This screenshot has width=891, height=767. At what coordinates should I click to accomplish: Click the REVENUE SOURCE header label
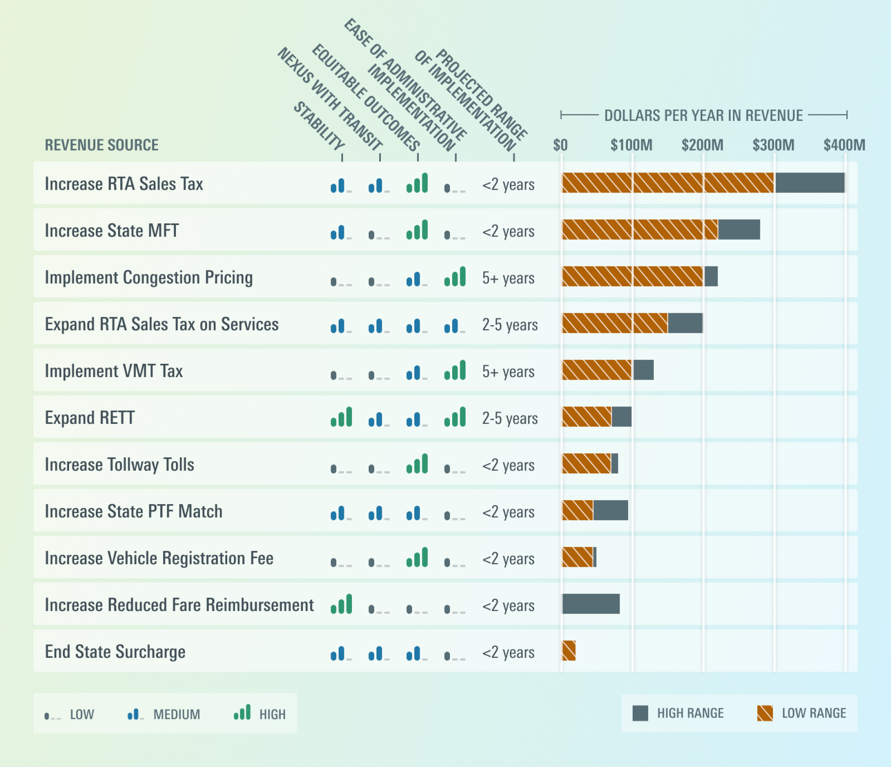click(x=102, y=145)
